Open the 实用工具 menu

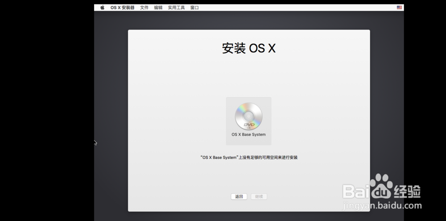click(176, 8)
